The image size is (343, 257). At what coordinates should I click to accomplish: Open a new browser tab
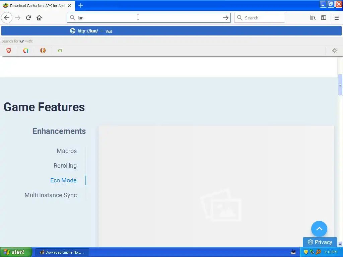pyautogui.click(x=80, y=5)
